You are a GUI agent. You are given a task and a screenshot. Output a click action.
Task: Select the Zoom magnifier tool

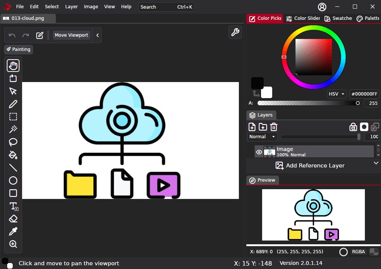coord(13,244)
